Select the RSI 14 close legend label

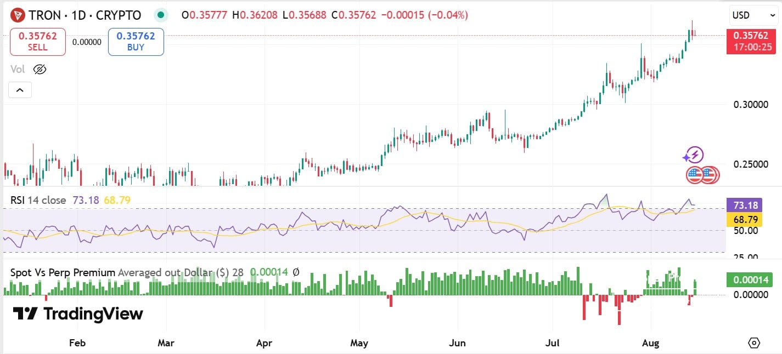pyautogui.click(x=38, y=200)
